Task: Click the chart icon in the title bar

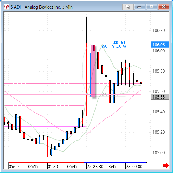Action: [6, 7]
